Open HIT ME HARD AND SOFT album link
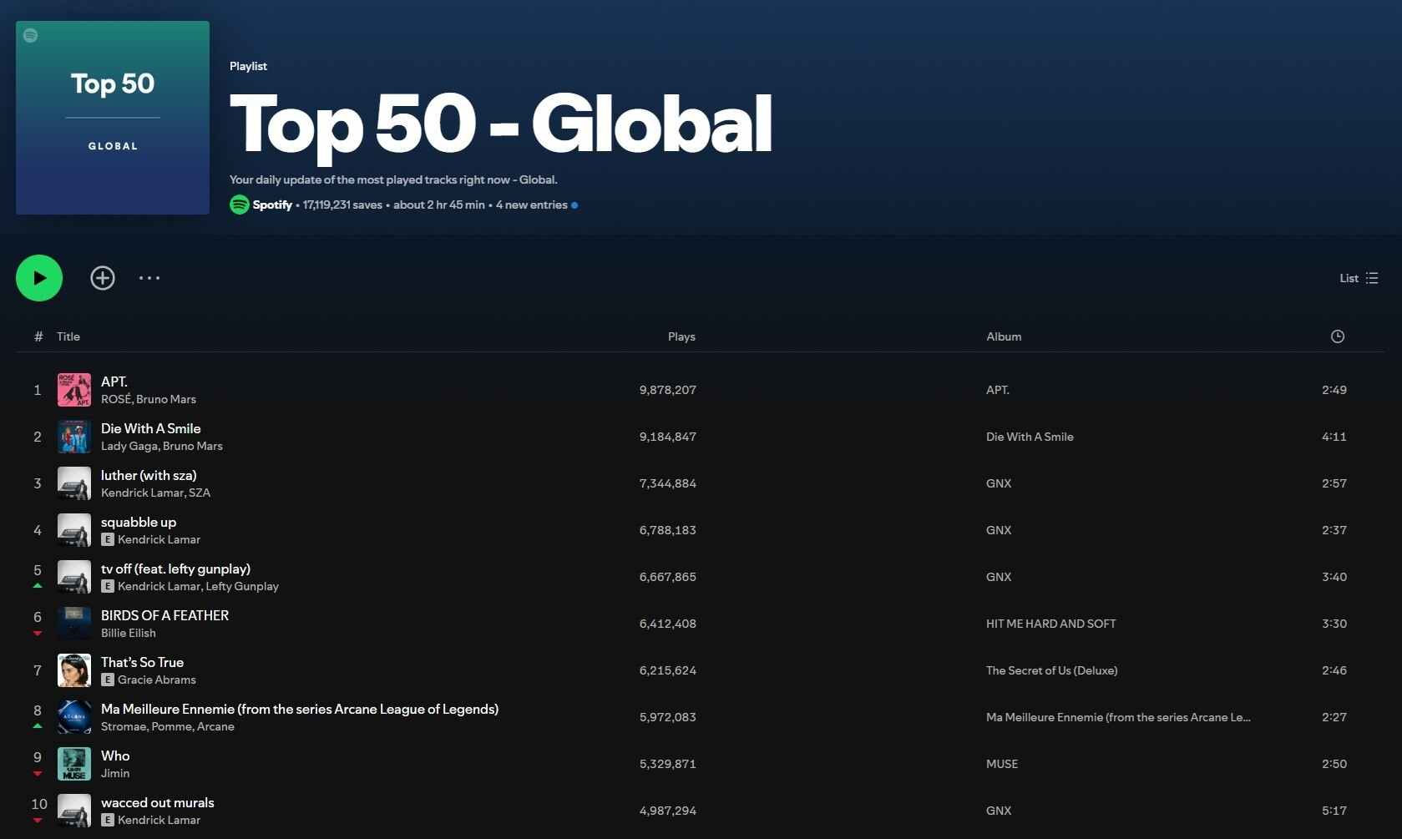 (x=1050, y=624)
